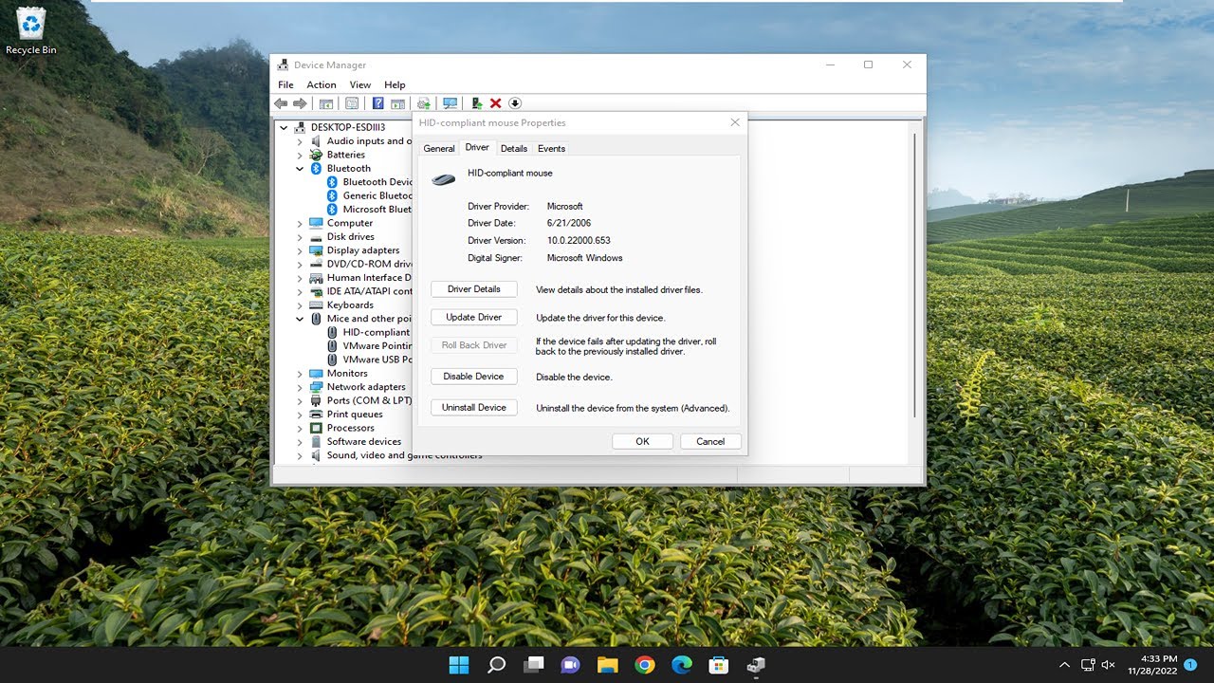Click Device Manager icon on the taskbar
This screenshot has height=683, width=1214.
coord(756,665)
